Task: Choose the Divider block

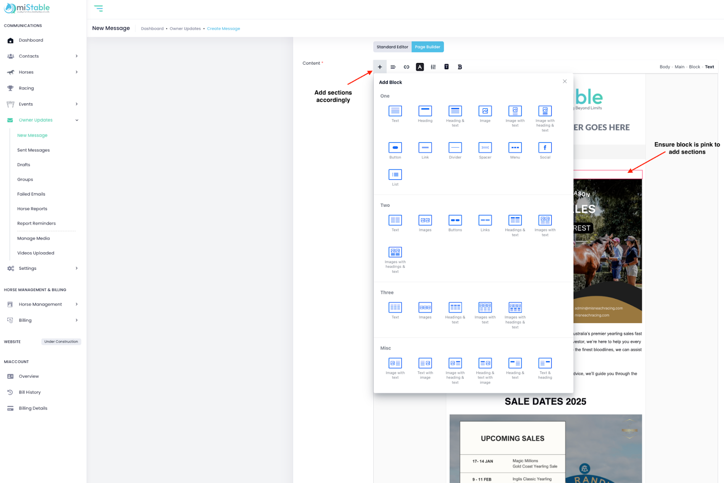Action: pyautogui.click(x=455, y=148)
